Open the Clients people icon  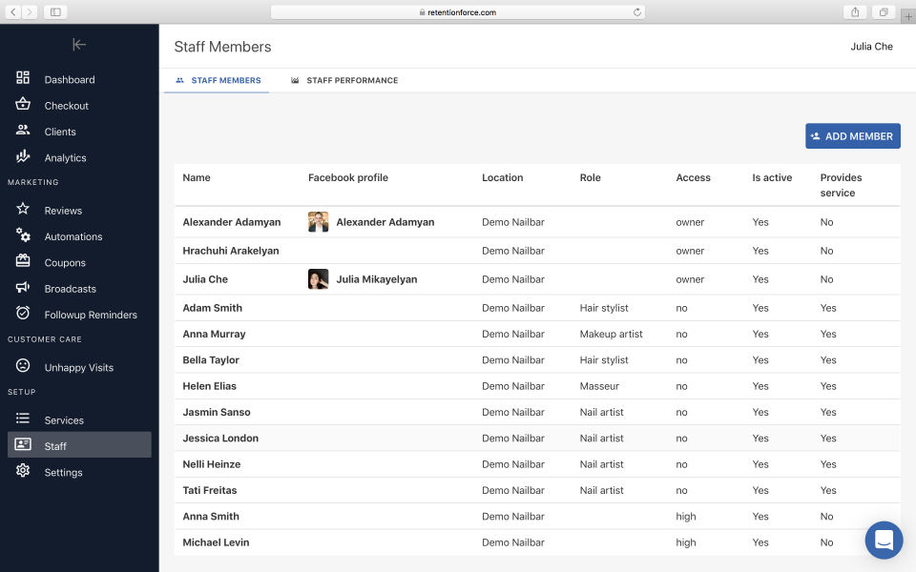coord(23,132)
